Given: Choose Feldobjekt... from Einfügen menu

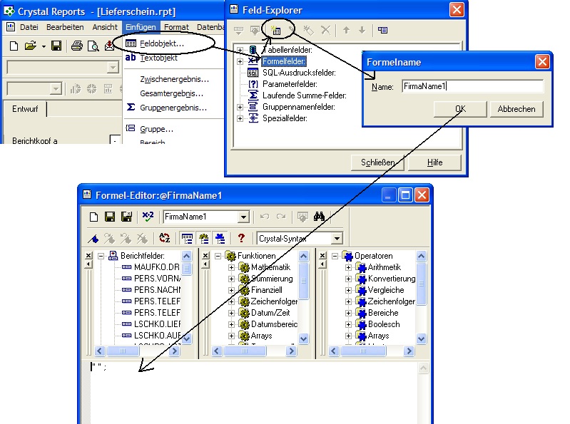Looking at the screenshot, I should coord(162,43).
